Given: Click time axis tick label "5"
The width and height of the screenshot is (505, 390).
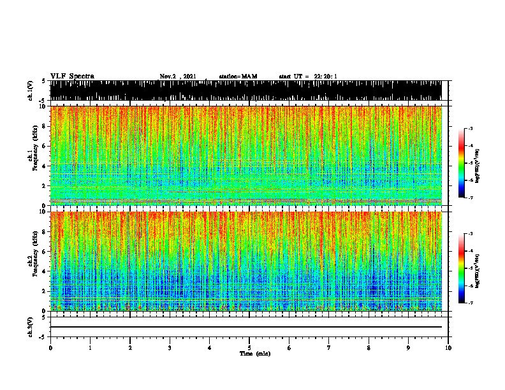Looking at the screenshot, I should (x=249, y=348).
